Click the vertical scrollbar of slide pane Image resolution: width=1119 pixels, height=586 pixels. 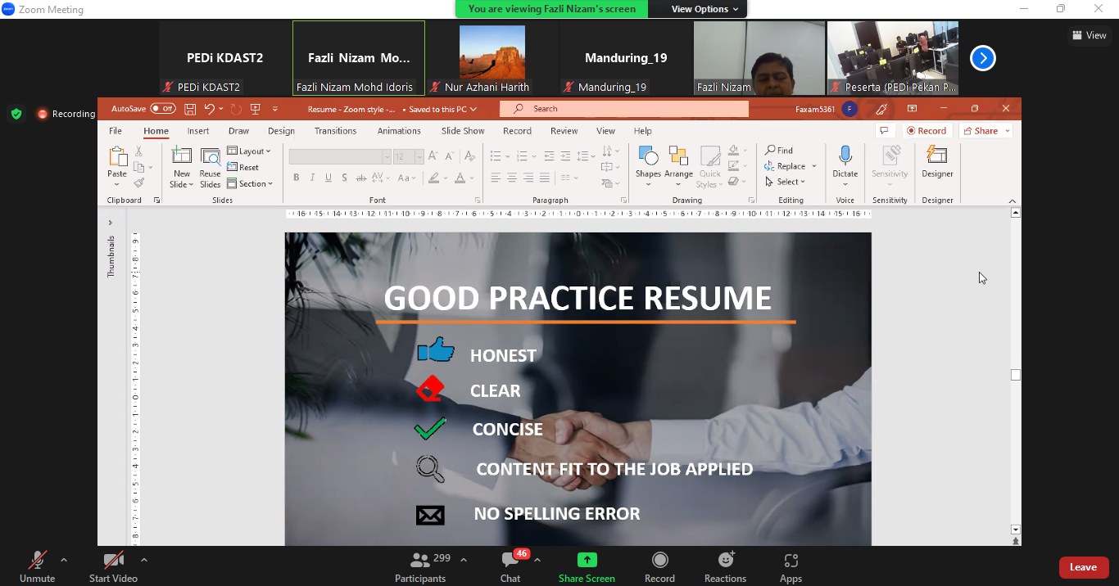1016,375
